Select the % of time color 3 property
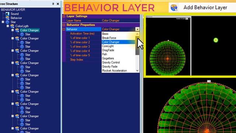 (80, 47)
